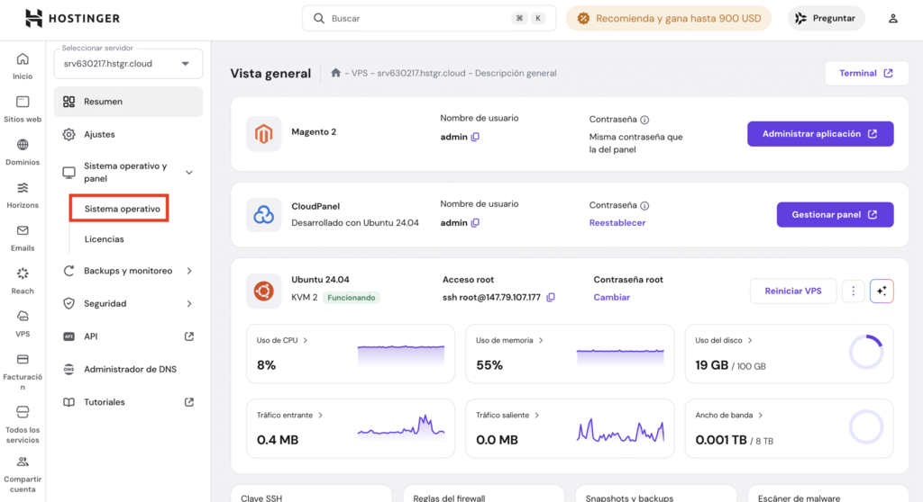Open Inicio in the left rail
The width and height of the screenshot is (923, 502).
coord(23,66)
